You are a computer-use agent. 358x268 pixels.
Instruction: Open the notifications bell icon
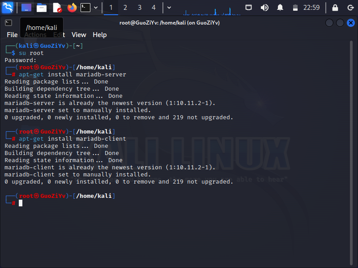[280, 8]
